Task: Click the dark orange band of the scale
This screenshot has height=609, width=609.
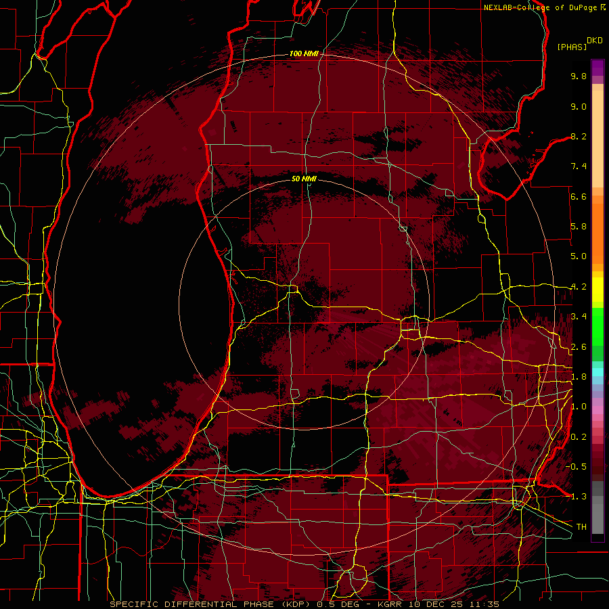Action: click(597, 233)
